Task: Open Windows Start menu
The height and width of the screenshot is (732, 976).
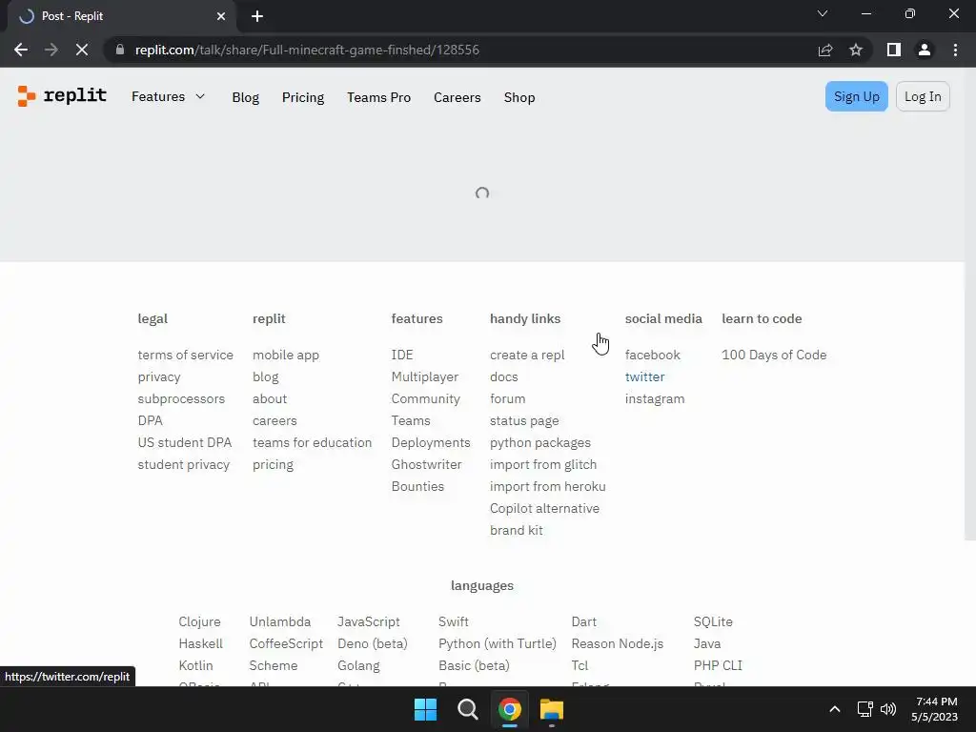Action: click(426, 709)
